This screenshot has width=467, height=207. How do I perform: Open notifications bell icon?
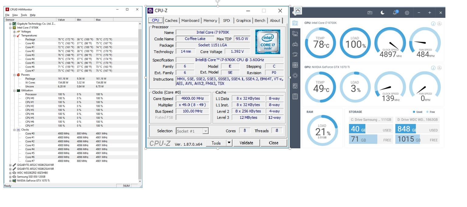click(x=395, y=12)
